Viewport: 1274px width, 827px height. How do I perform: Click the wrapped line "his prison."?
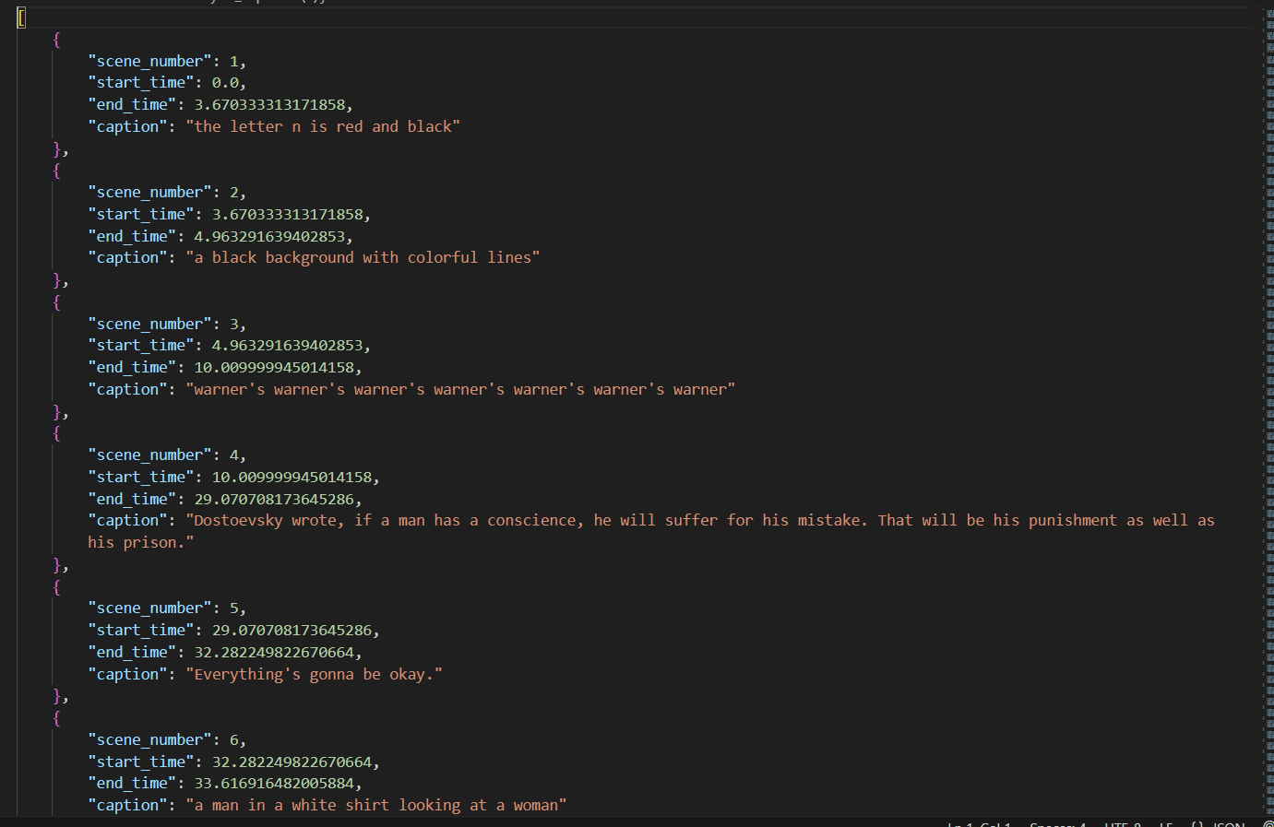(141, 543)
